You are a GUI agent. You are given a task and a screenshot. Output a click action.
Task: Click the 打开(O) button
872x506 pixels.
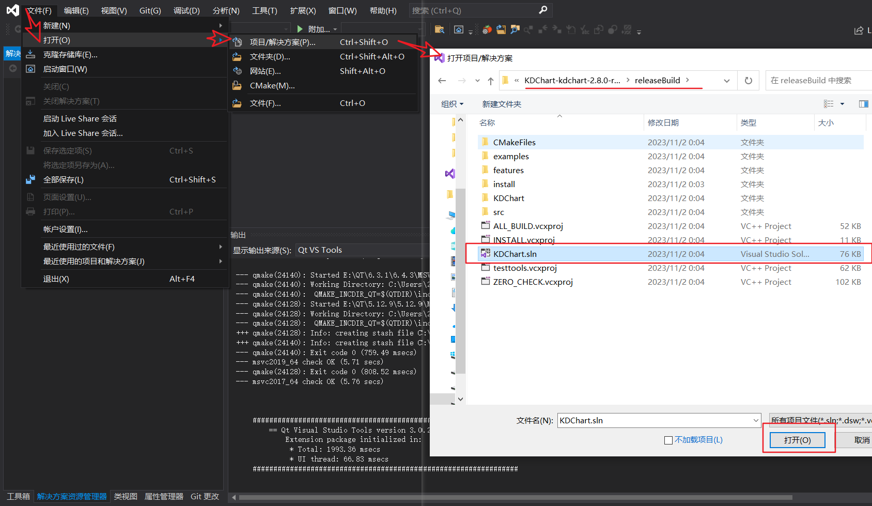pyautogui.click(x=798, y=440)
